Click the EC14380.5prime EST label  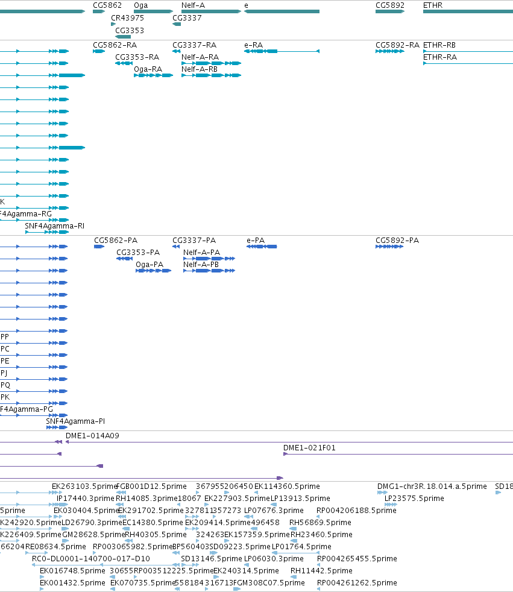[x=153, y=523]
